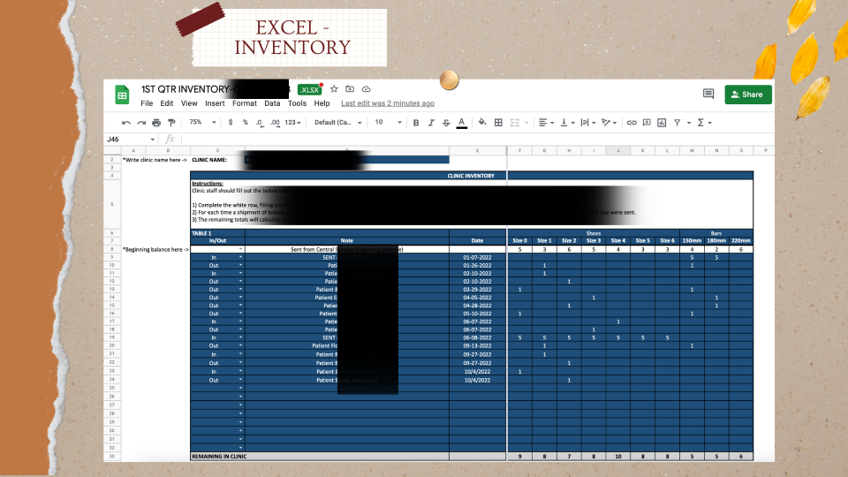This screenshot has height=477, width=848.
Task: Click the Merge cells icon
Action: 515,123
